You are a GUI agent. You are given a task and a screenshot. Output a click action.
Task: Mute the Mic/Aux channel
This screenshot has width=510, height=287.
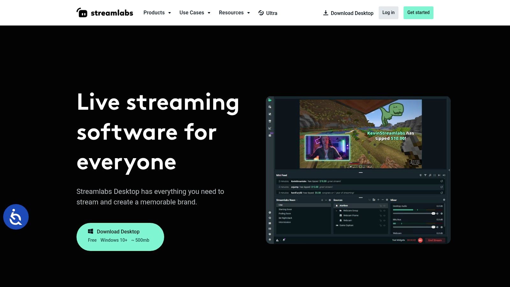(437, 227)
